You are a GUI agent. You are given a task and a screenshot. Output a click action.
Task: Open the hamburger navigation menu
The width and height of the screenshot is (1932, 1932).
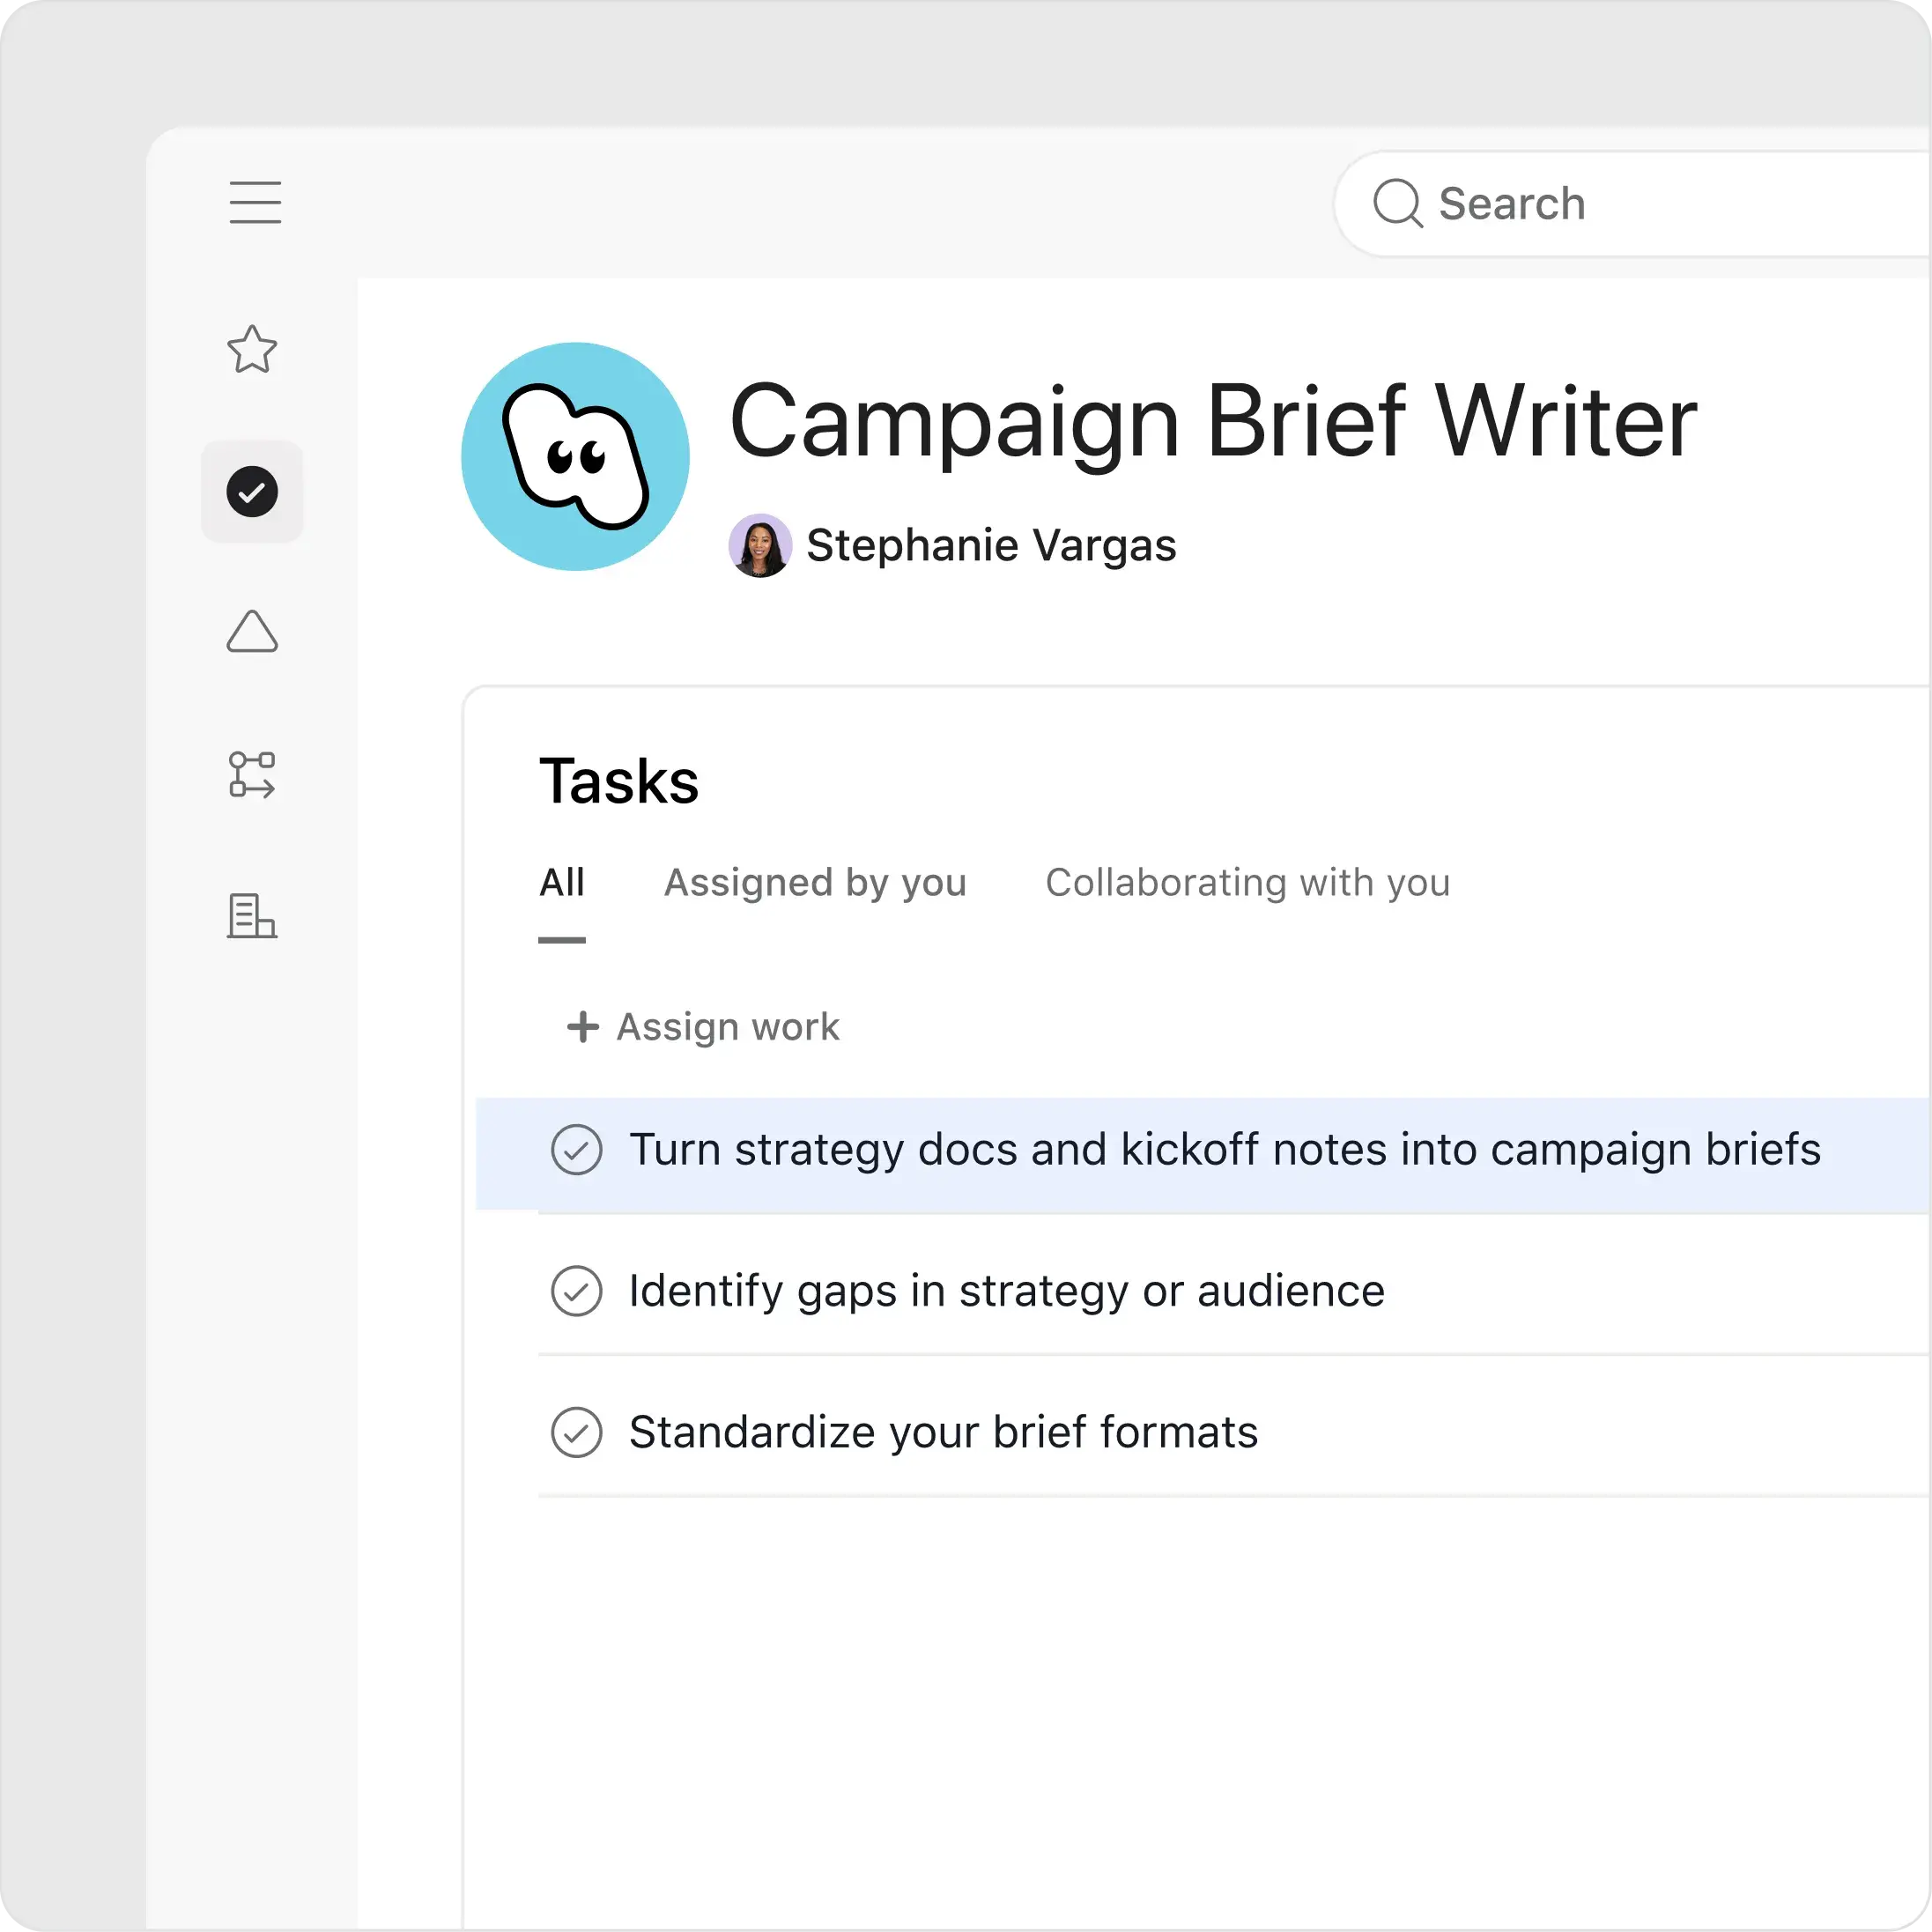point(255,202)
